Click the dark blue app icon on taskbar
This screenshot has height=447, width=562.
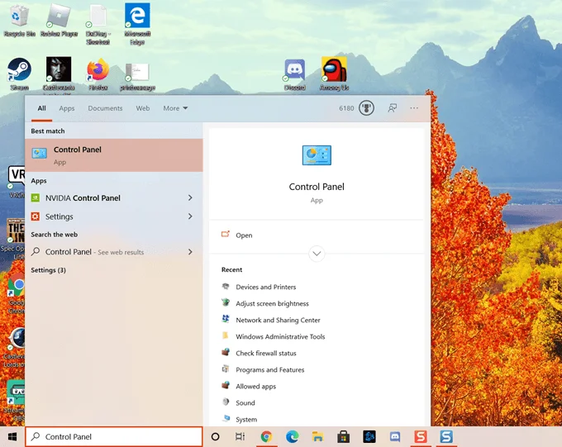pyautogui.click(x=369, y=436)
